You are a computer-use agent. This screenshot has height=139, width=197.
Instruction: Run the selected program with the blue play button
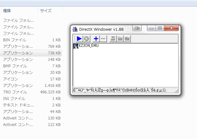[x=79, y=39]
